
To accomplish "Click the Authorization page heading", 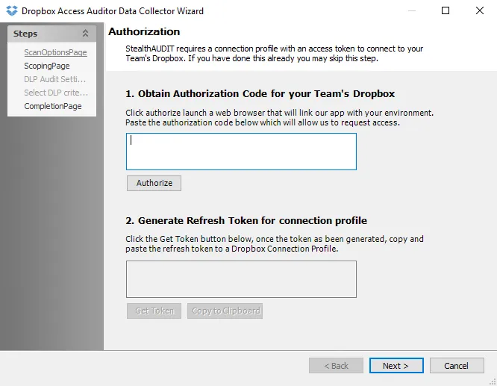I will coord(144,31).
